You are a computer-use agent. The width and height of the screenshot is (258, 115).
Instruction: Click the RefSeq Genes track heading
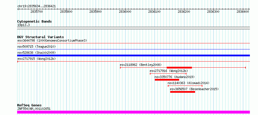tap(30, 105)
